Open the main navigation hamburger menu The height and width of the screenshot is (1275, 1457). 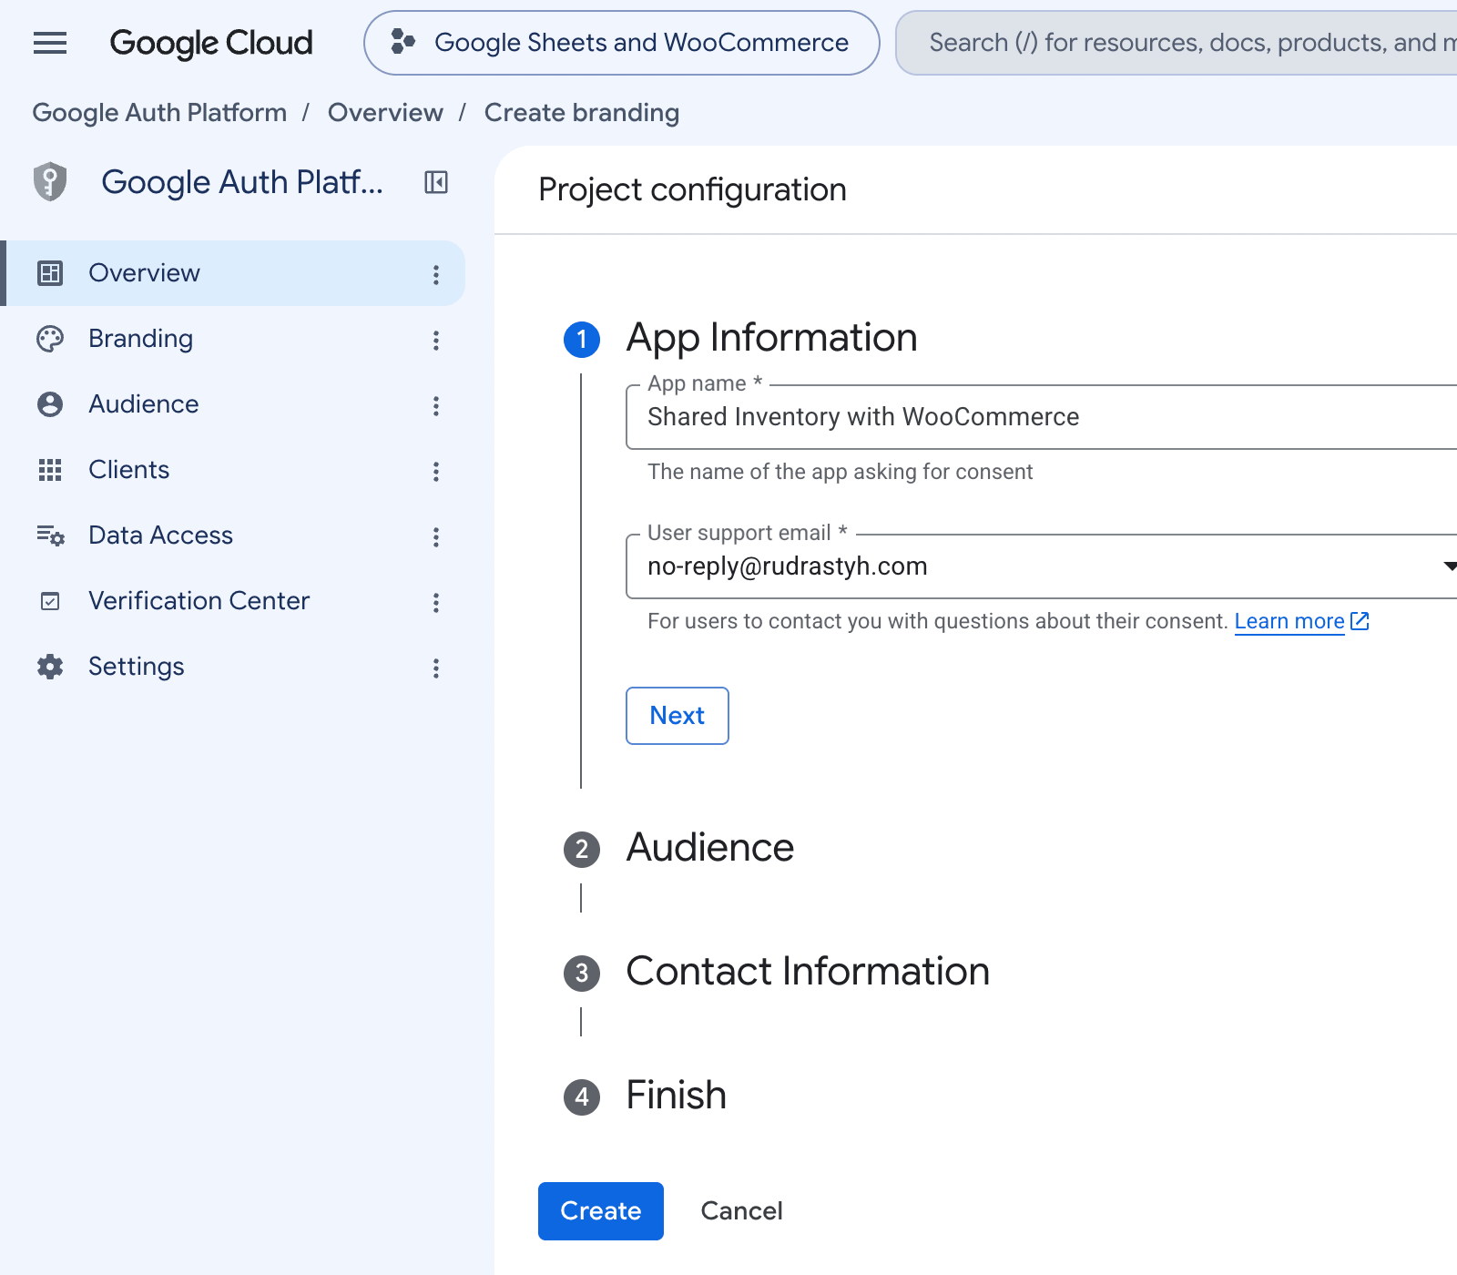[x=50, y=43]
